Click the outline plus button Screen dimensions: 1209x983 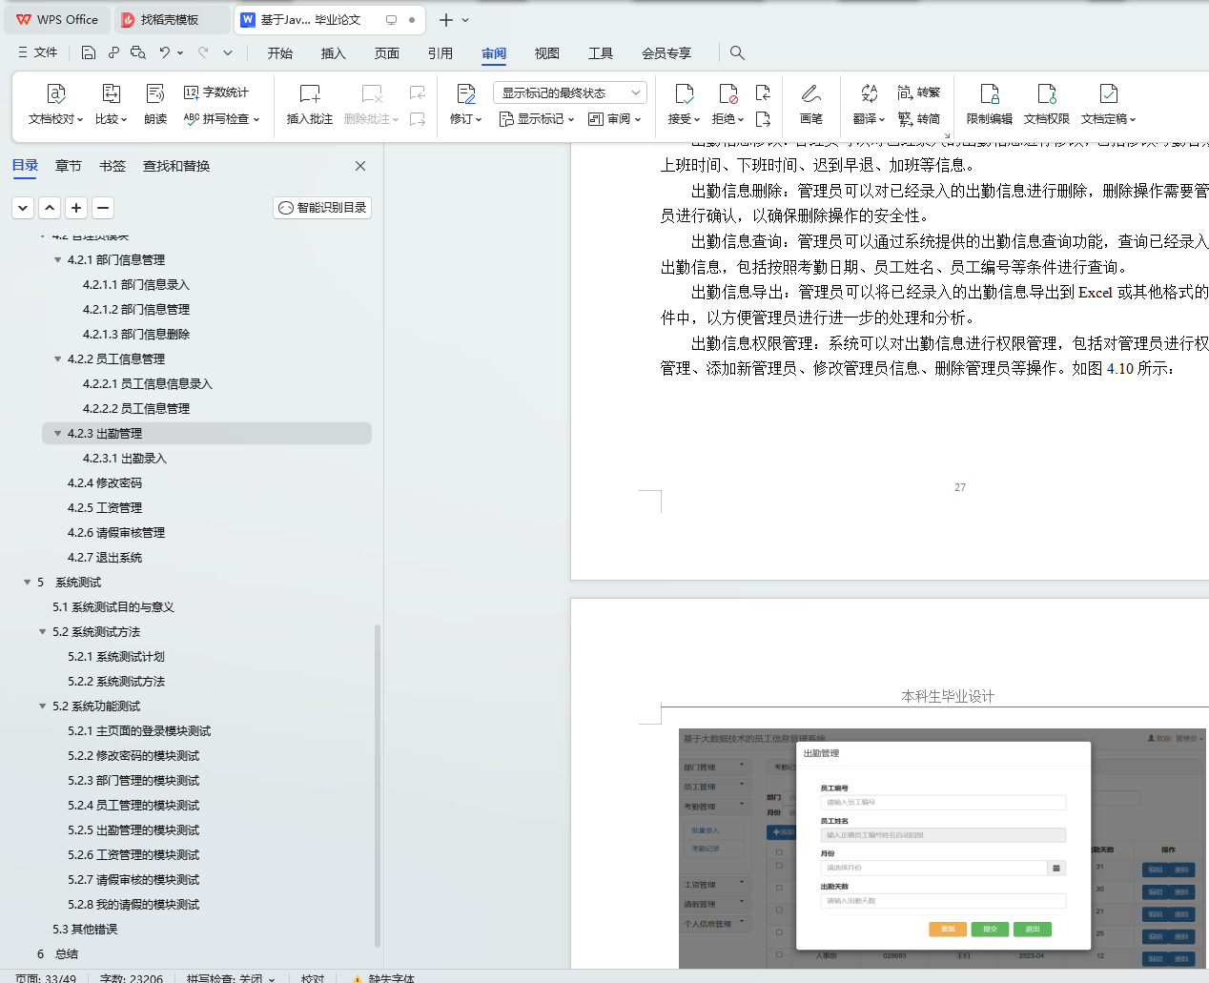[x=76, y=207]
